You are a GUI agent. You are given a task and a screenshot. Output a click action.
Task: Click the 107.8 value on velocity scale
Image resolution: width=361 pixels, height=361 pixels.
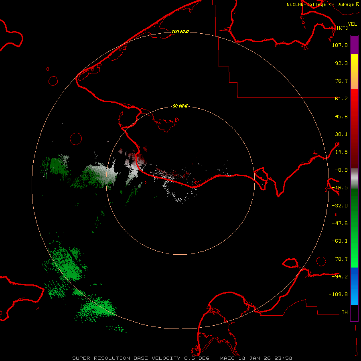click(340, 45)
